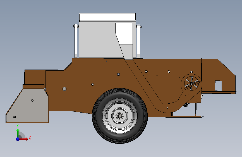The image size is (242, 157).
Task: Select the left white upright post beside the hopper
Action: click(x=76, y=41)
